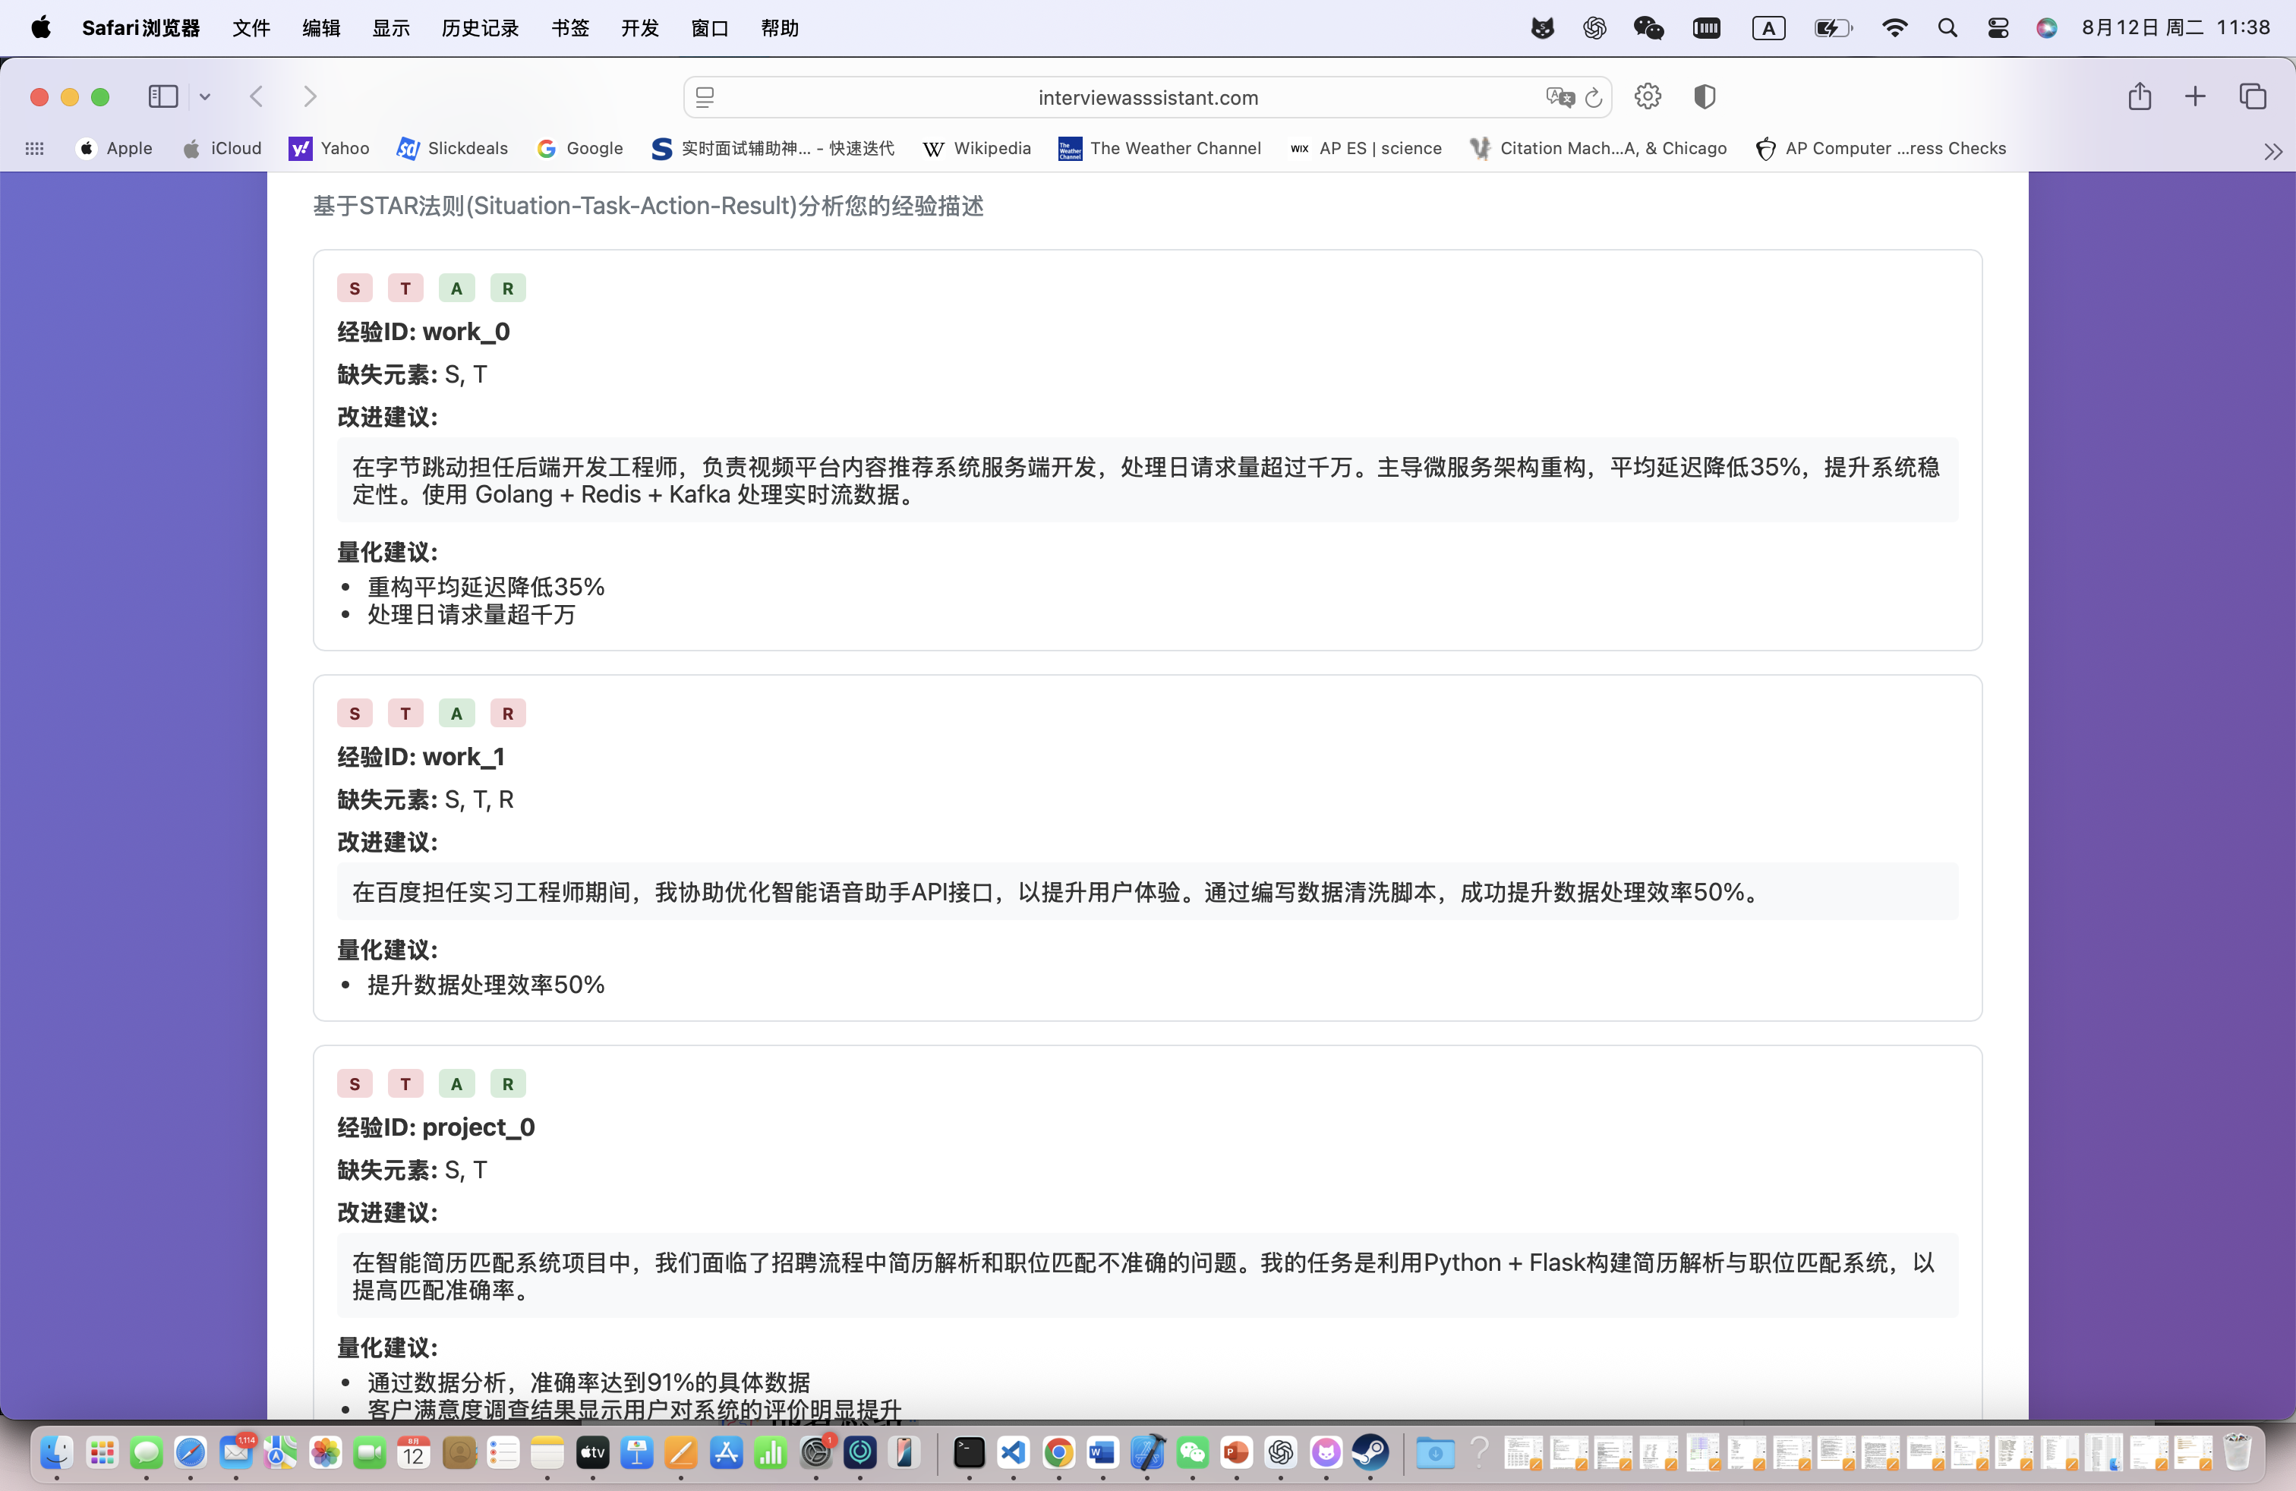Click the 重构平均延迟降低35% bullet

click(486, 588)
